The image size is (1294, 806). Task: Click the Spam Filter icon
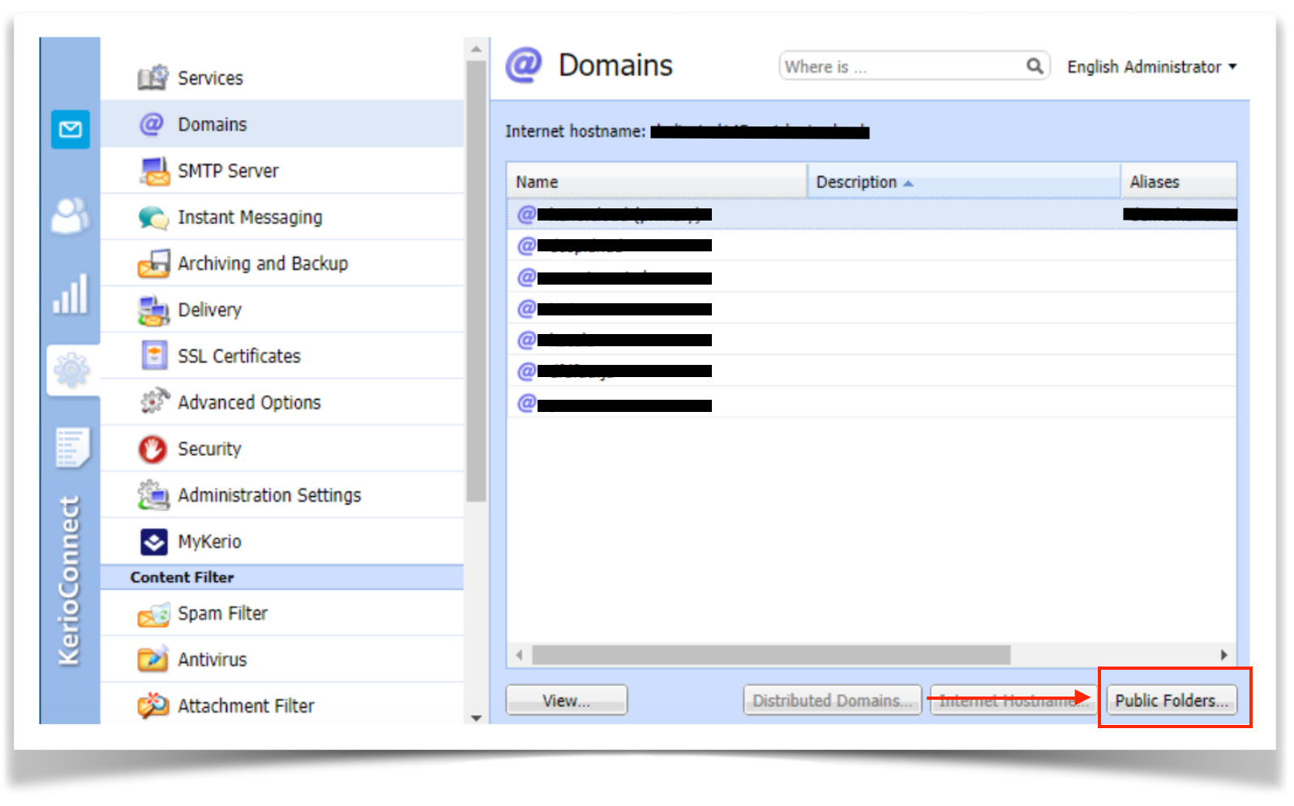click(154, 615)
